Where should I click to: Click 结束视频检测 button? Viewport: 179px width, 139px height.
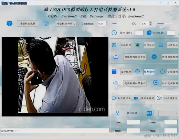click(x=170, y=83)
